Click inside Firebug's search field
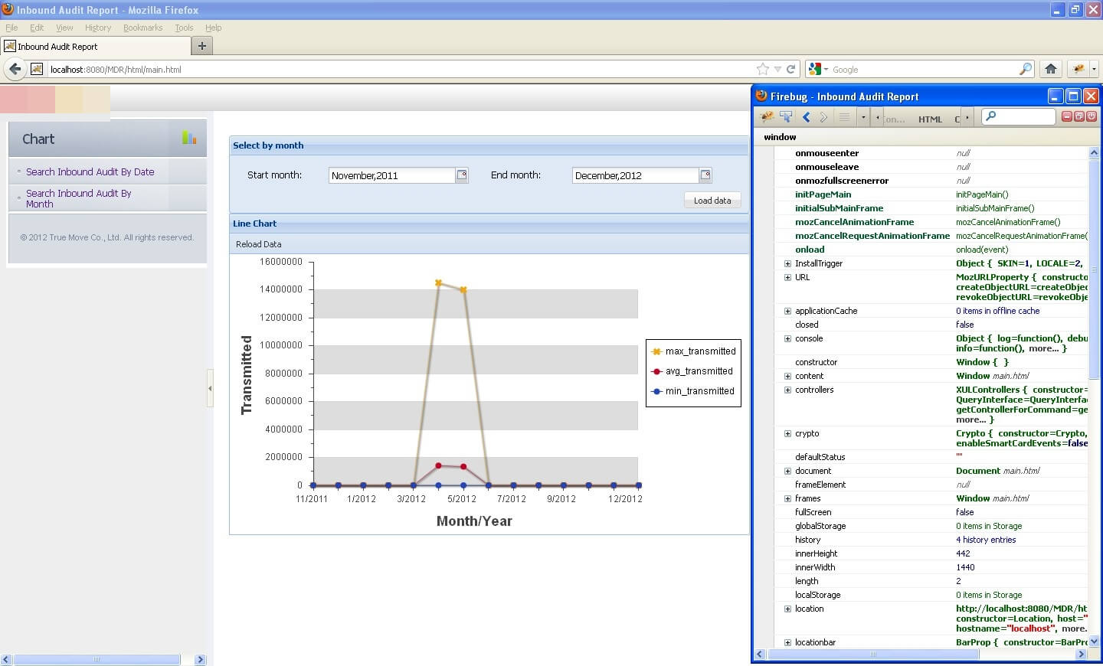Image resolution: width=1103 pixels, height=666 pixels. click(x=1018, y=116)
